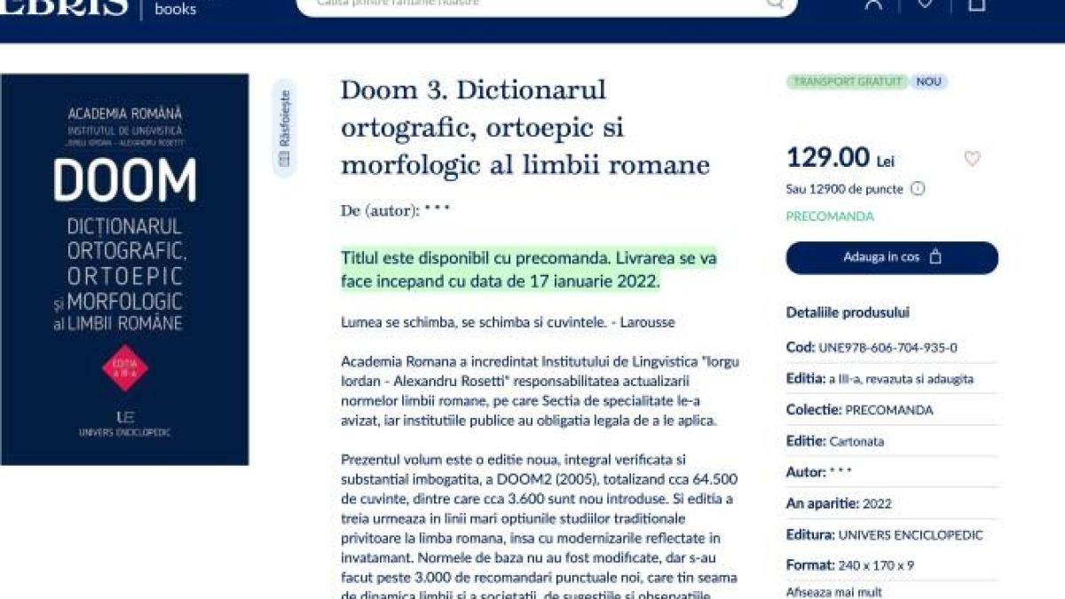Image resolution: width=1065 pixels, height=599 pixels.
Task: Click the author '* * *' under title
Action: (x=437, y=211)
